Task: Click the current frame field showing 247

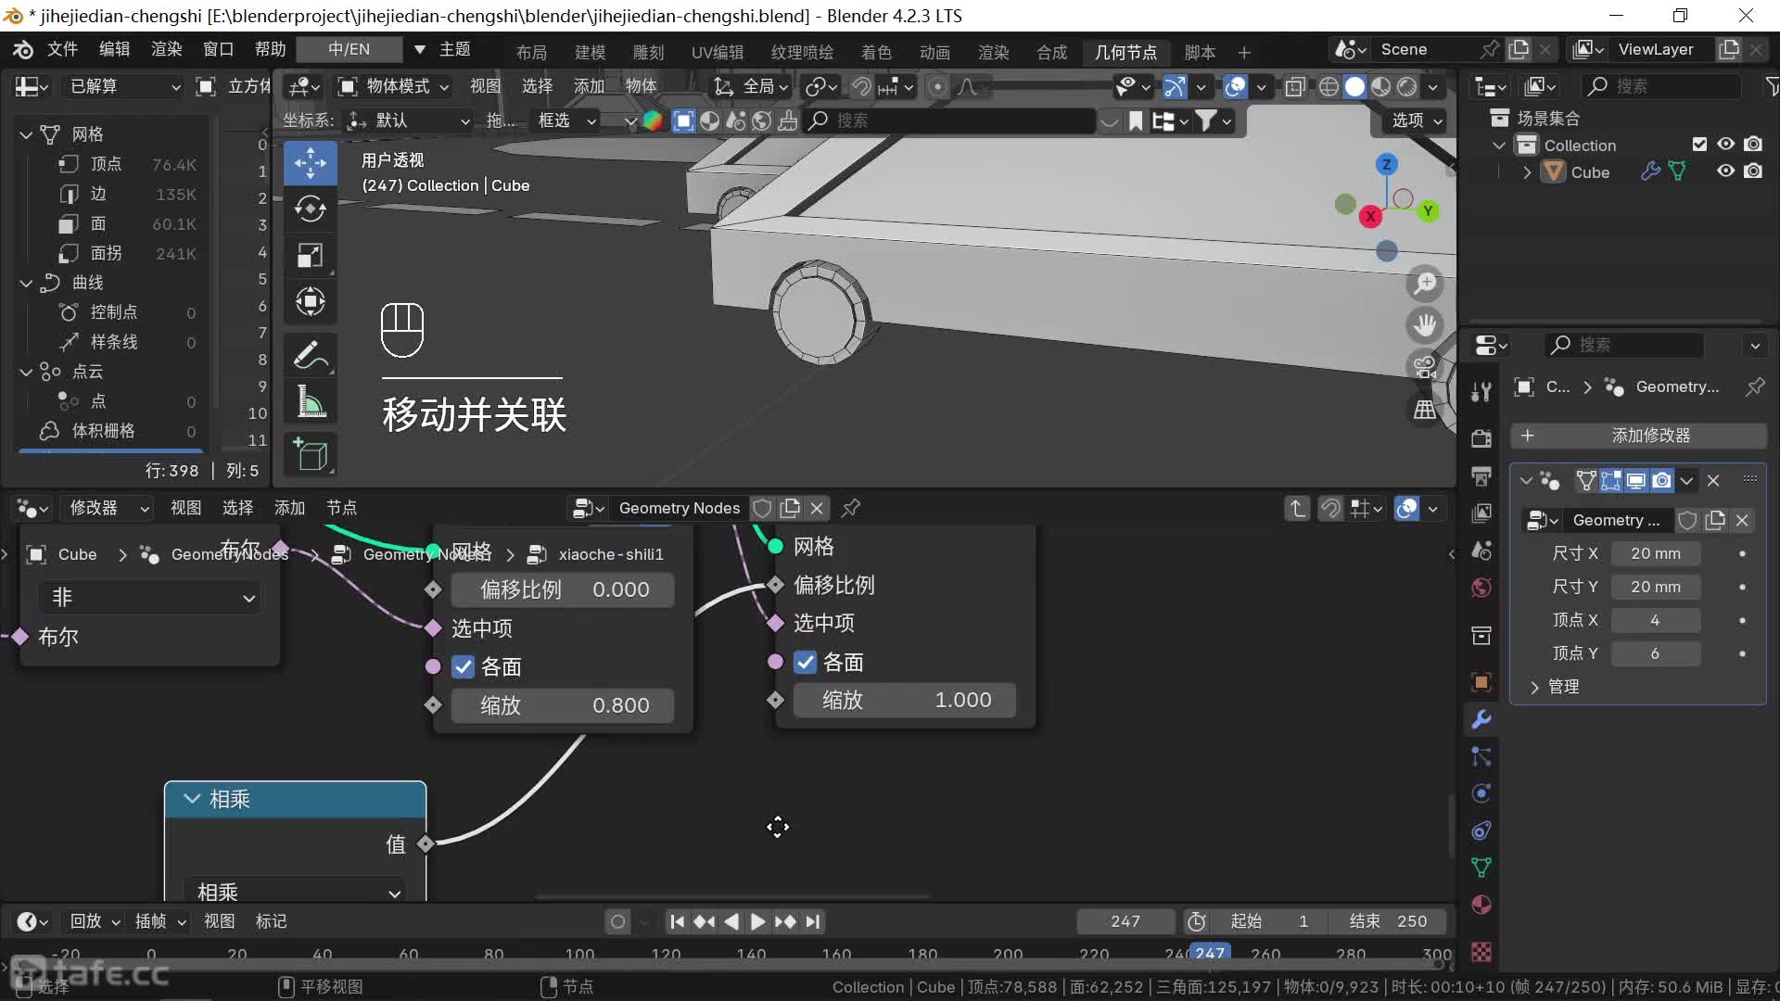Action: (x=1125, y=921)
